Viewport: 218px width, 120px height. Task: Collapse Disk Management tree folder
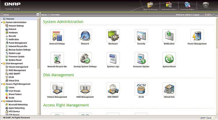[2, 64]
